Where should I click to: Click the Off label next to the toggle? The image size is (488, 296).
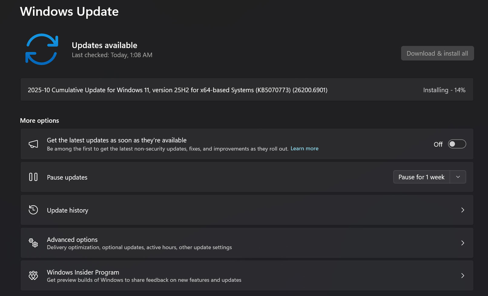(x=438, y=145)
